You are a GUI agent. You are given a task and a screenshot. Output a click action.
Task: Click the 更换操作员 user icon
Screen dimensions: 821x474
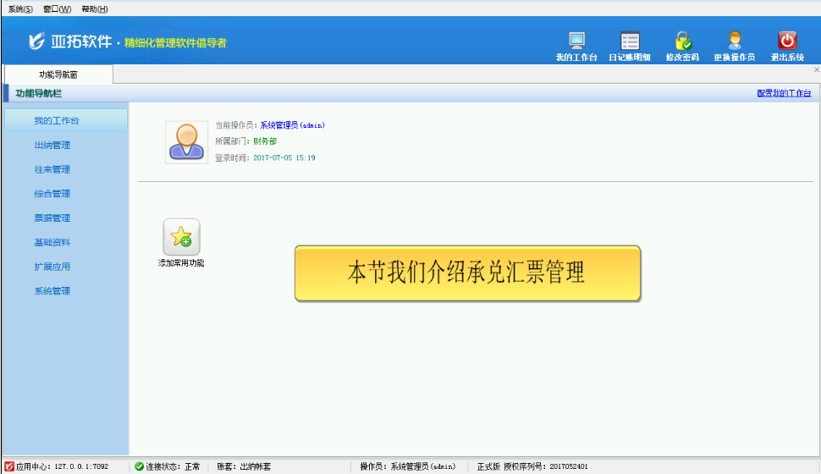click(734, 41)
